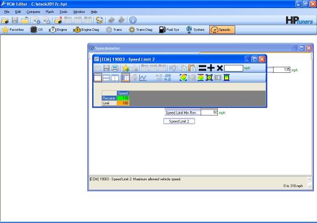This screenshot has width=317, height=223.
Task: Save the Speed Limit 2 table
Action: [106, 68]
